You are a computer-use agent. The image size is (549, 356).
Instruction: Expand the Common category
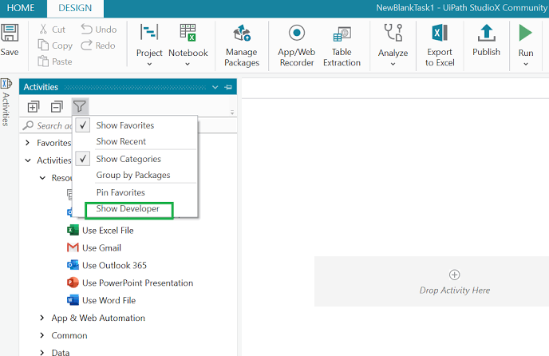[42, 335]
